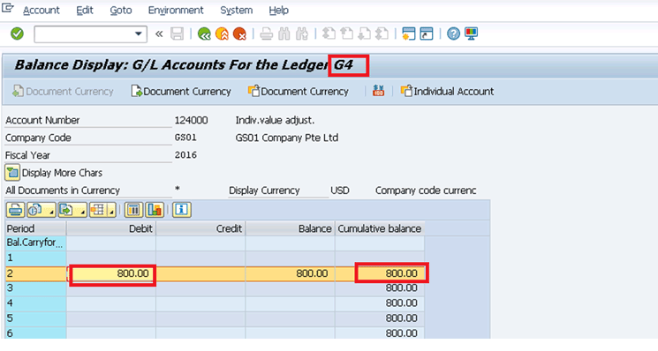Click the company code value GS01

click(x=185, y=138)
